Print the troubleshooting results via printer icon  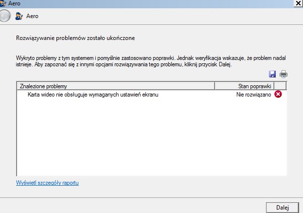pyautogui.click(x=283, y=74)
